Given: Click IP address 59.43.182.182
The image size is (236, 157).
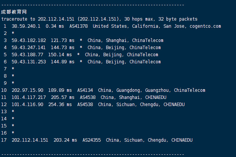Looking at the screenshot, I should coord(28,40).
